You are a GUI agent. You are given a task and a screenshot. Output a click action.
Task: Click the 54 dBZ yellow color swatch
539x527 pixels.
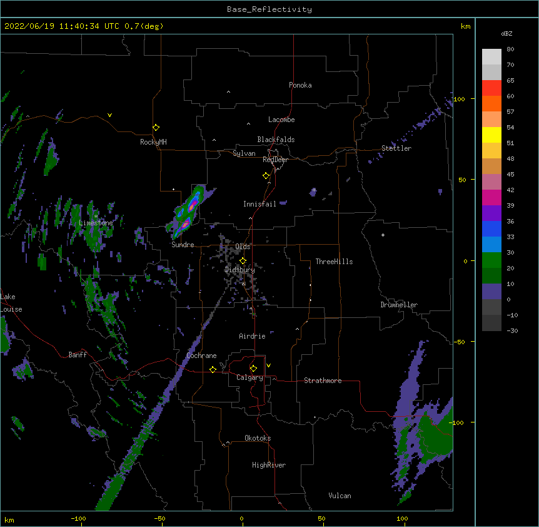point(491,135)
